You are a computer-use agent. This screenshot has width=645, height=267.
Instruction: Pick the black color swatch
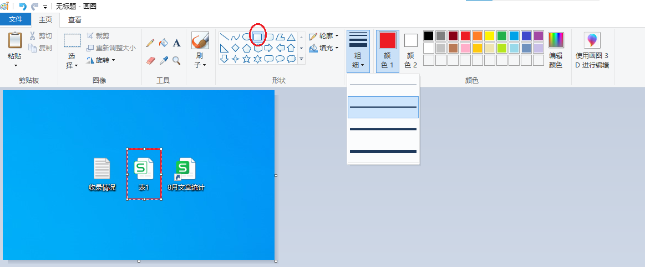(429, 36)
